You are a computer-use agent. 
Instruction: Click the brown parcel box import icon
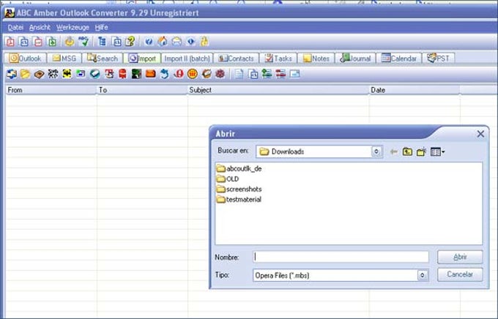coord(207,74)
